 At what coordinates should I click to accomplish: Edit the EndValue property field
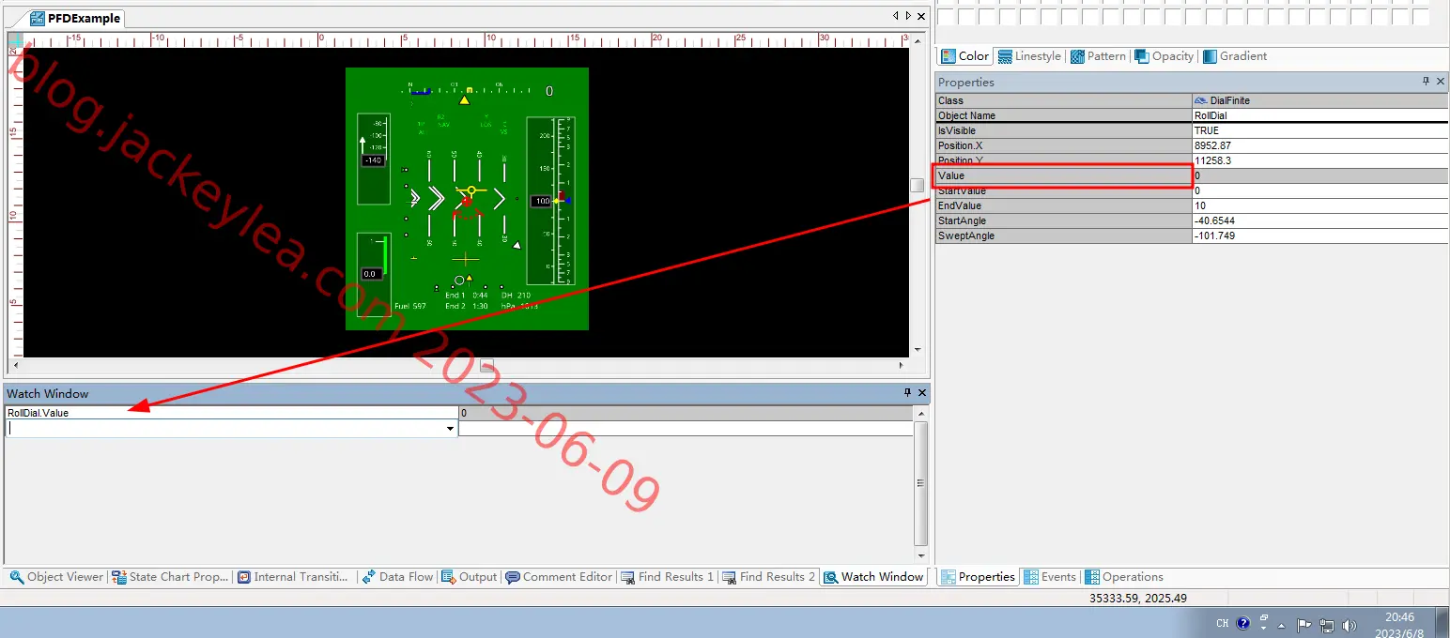point(1319,205)
